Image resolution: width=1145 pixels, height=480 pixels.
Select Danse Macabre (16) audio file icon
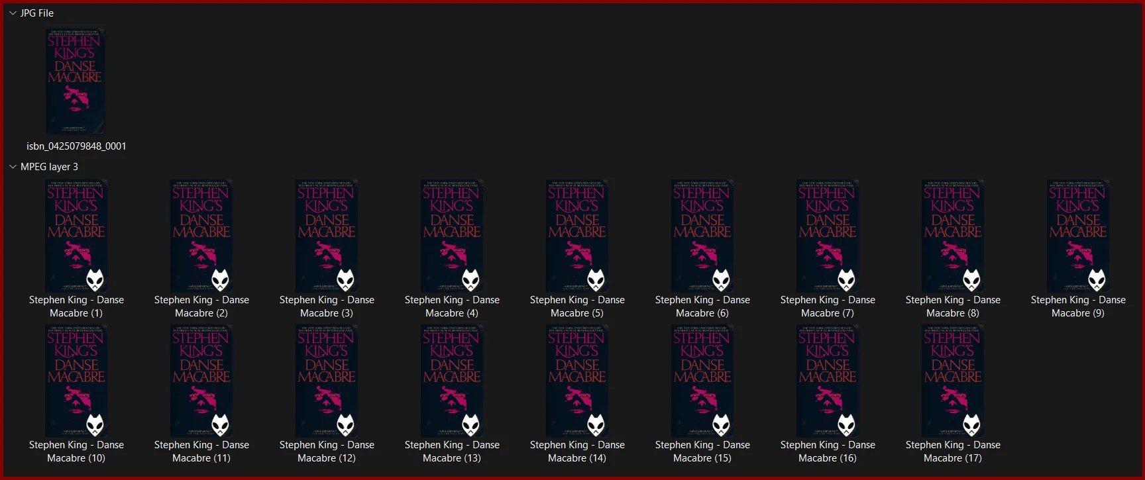point(828,381)
